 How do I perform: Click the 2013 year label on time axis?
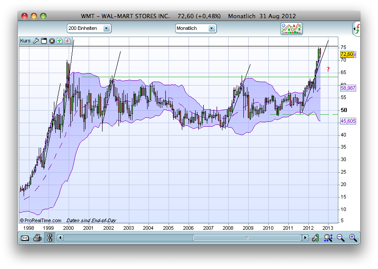tap(328, 228)
